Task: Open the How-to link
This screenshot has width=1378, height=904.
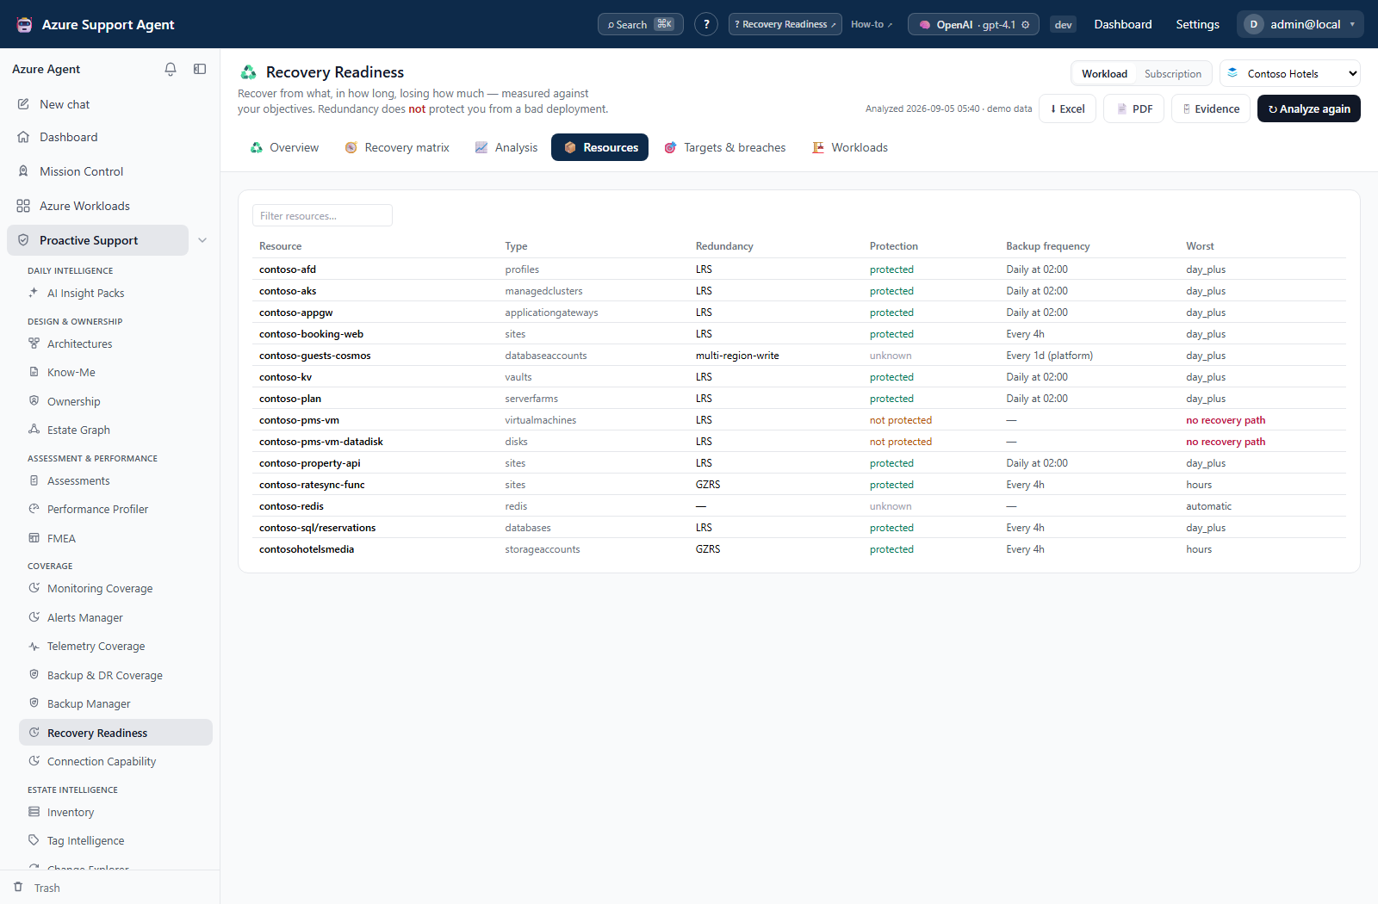Action: pos(872,24)
